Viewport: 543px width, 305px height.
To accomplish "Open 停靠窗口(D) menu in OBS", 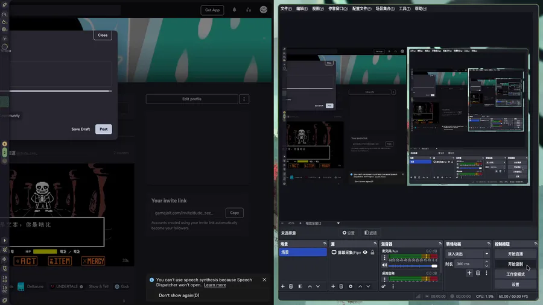I will pos(338,8).
